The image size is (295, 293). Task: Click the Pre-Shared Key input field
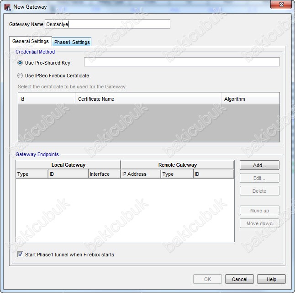pos(182,62)
